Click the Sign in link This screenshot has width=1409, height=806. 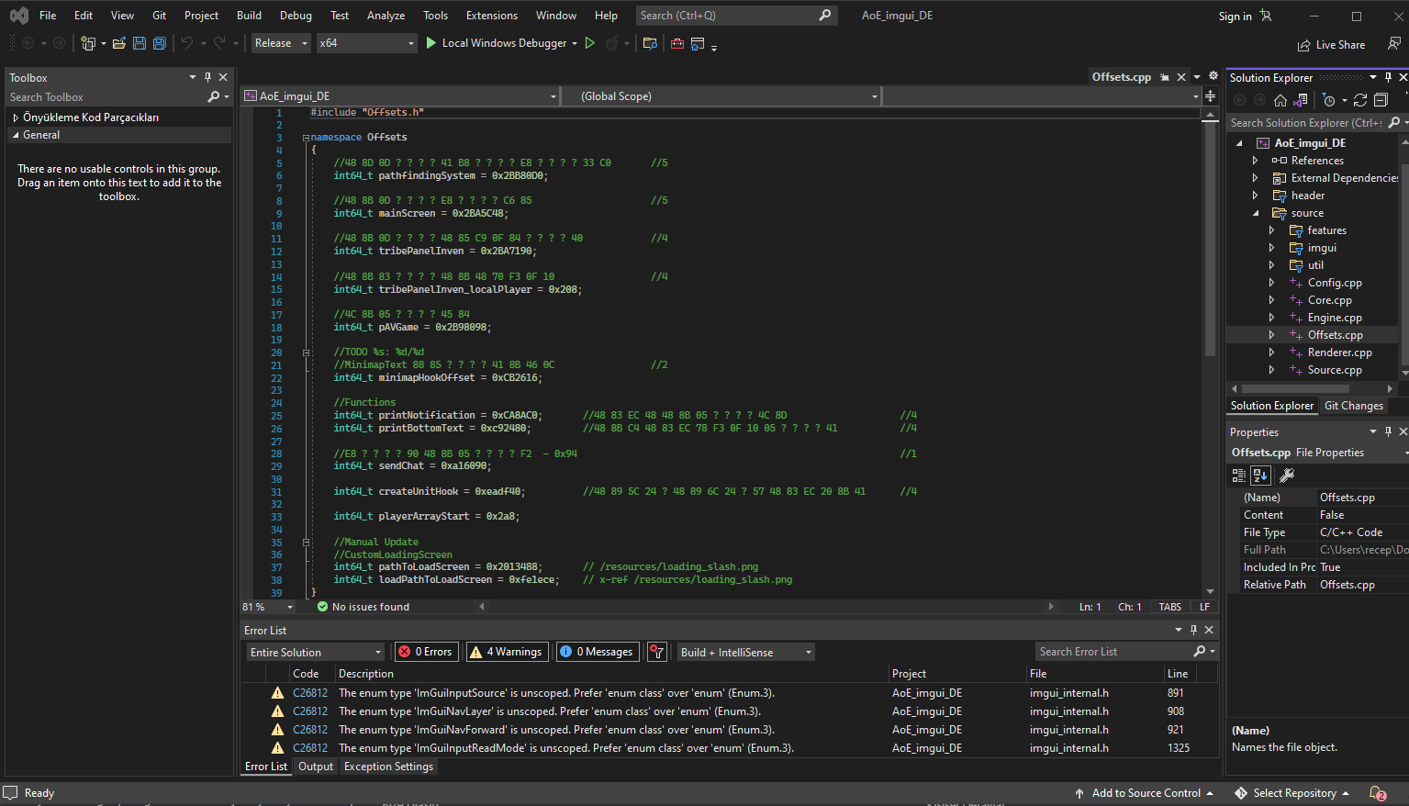click(x=1235, y=17)
